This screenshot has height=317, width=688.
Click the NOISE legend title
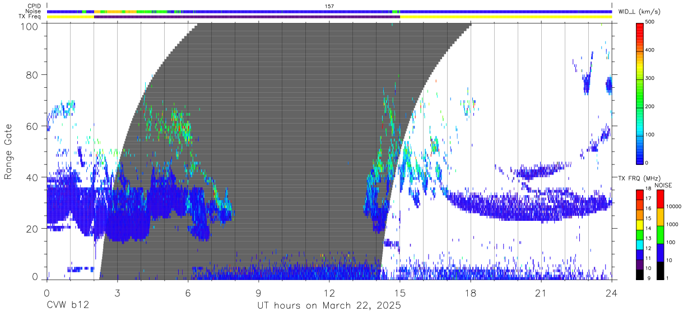coord(663,185)
